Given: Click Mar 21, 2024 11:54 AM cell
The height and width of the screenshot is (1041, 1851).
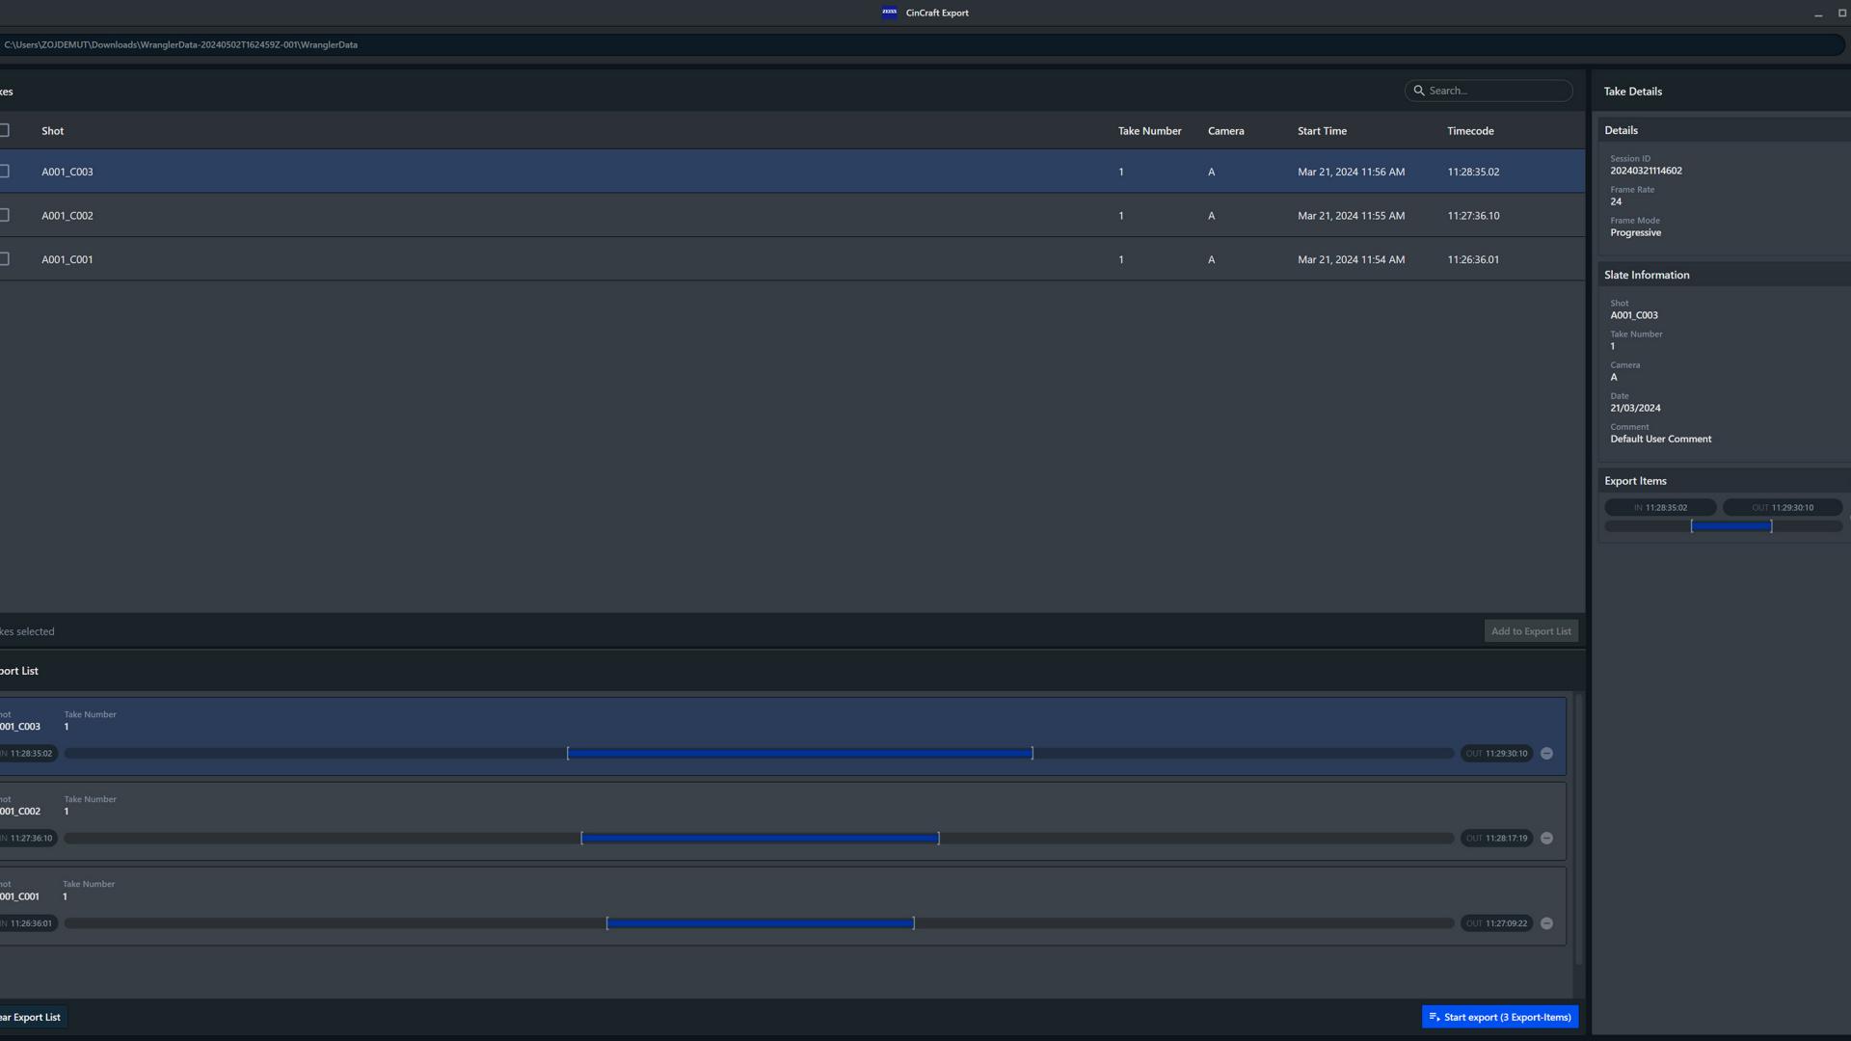Looking at the screenshot, I should tap(1351, 259).
